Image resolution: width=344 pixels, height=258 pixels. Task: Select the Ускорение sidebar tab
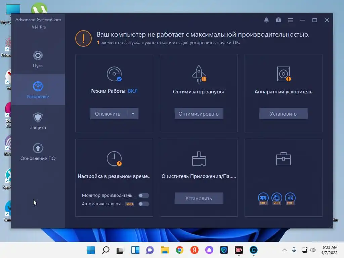pyautogui.click(x=38, y=90)
